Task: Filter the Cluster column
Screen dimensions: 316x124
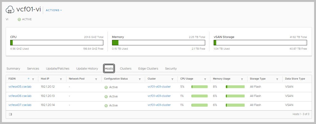Action: pyautogui.click(x=172, y=79)
